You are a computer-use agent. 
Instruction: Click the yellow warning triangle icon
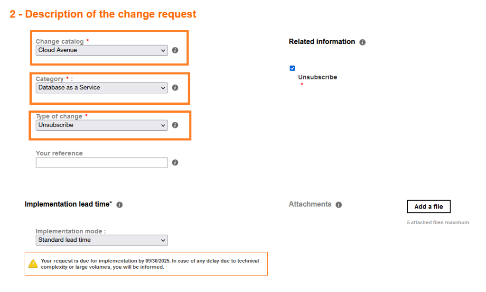(x=33, y=264)
